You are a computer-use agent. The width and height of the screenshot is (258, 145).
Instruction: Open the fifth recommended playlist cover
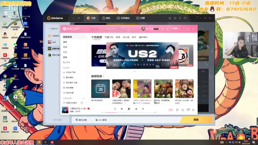point(184,89)
